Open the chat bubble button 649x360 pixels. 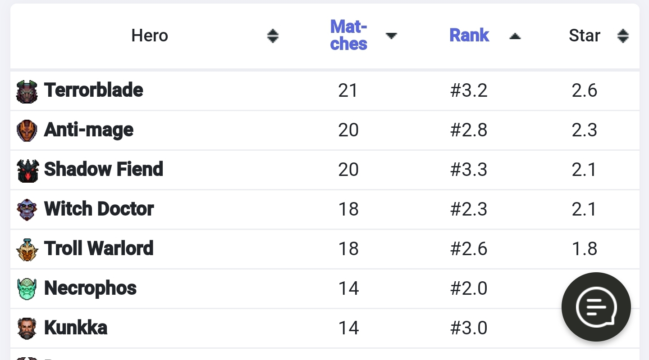596,307
